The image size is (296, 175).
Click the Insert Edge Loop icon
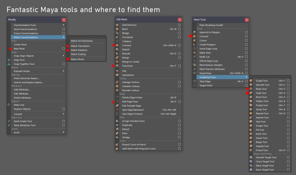pyautogui.click(x=194, y=49)
